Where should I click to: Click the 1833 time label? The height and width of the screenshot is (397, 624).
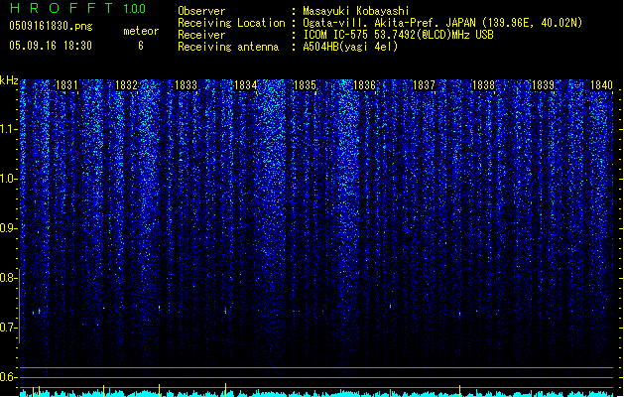(x=186, y=85)
